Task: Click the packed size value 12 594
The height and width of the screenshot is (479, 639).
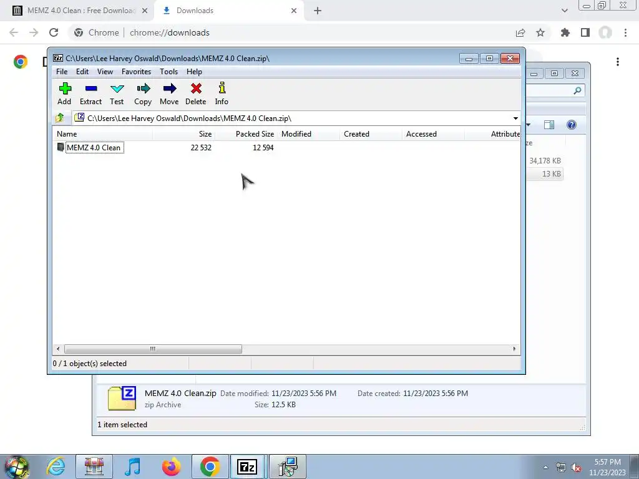Action: coord(263,148)
